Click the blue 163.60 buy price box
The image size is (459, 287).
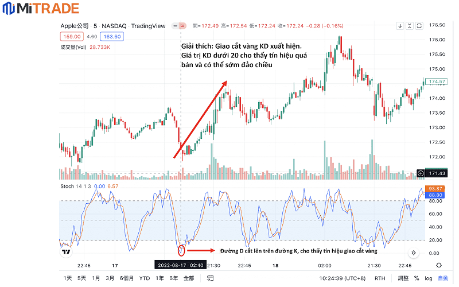pyautogui.click(x=112, y=37)
